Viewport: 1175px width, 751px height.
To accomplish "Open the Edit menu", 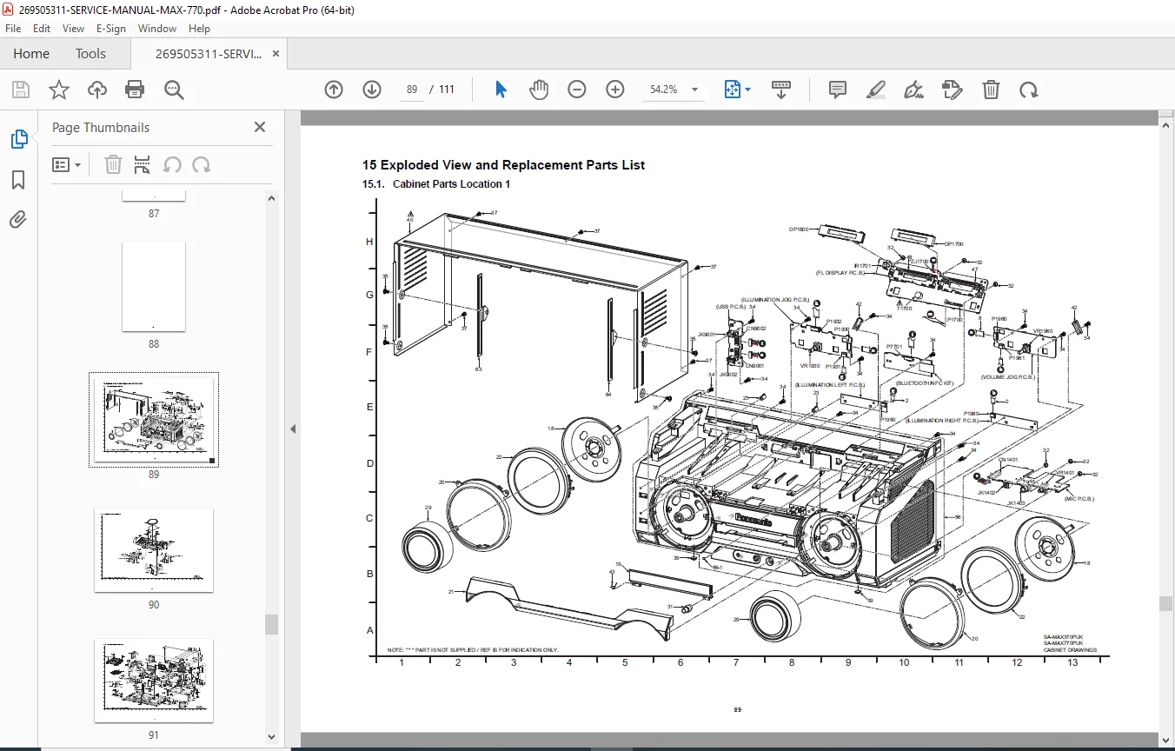I will tap(42, 29).
